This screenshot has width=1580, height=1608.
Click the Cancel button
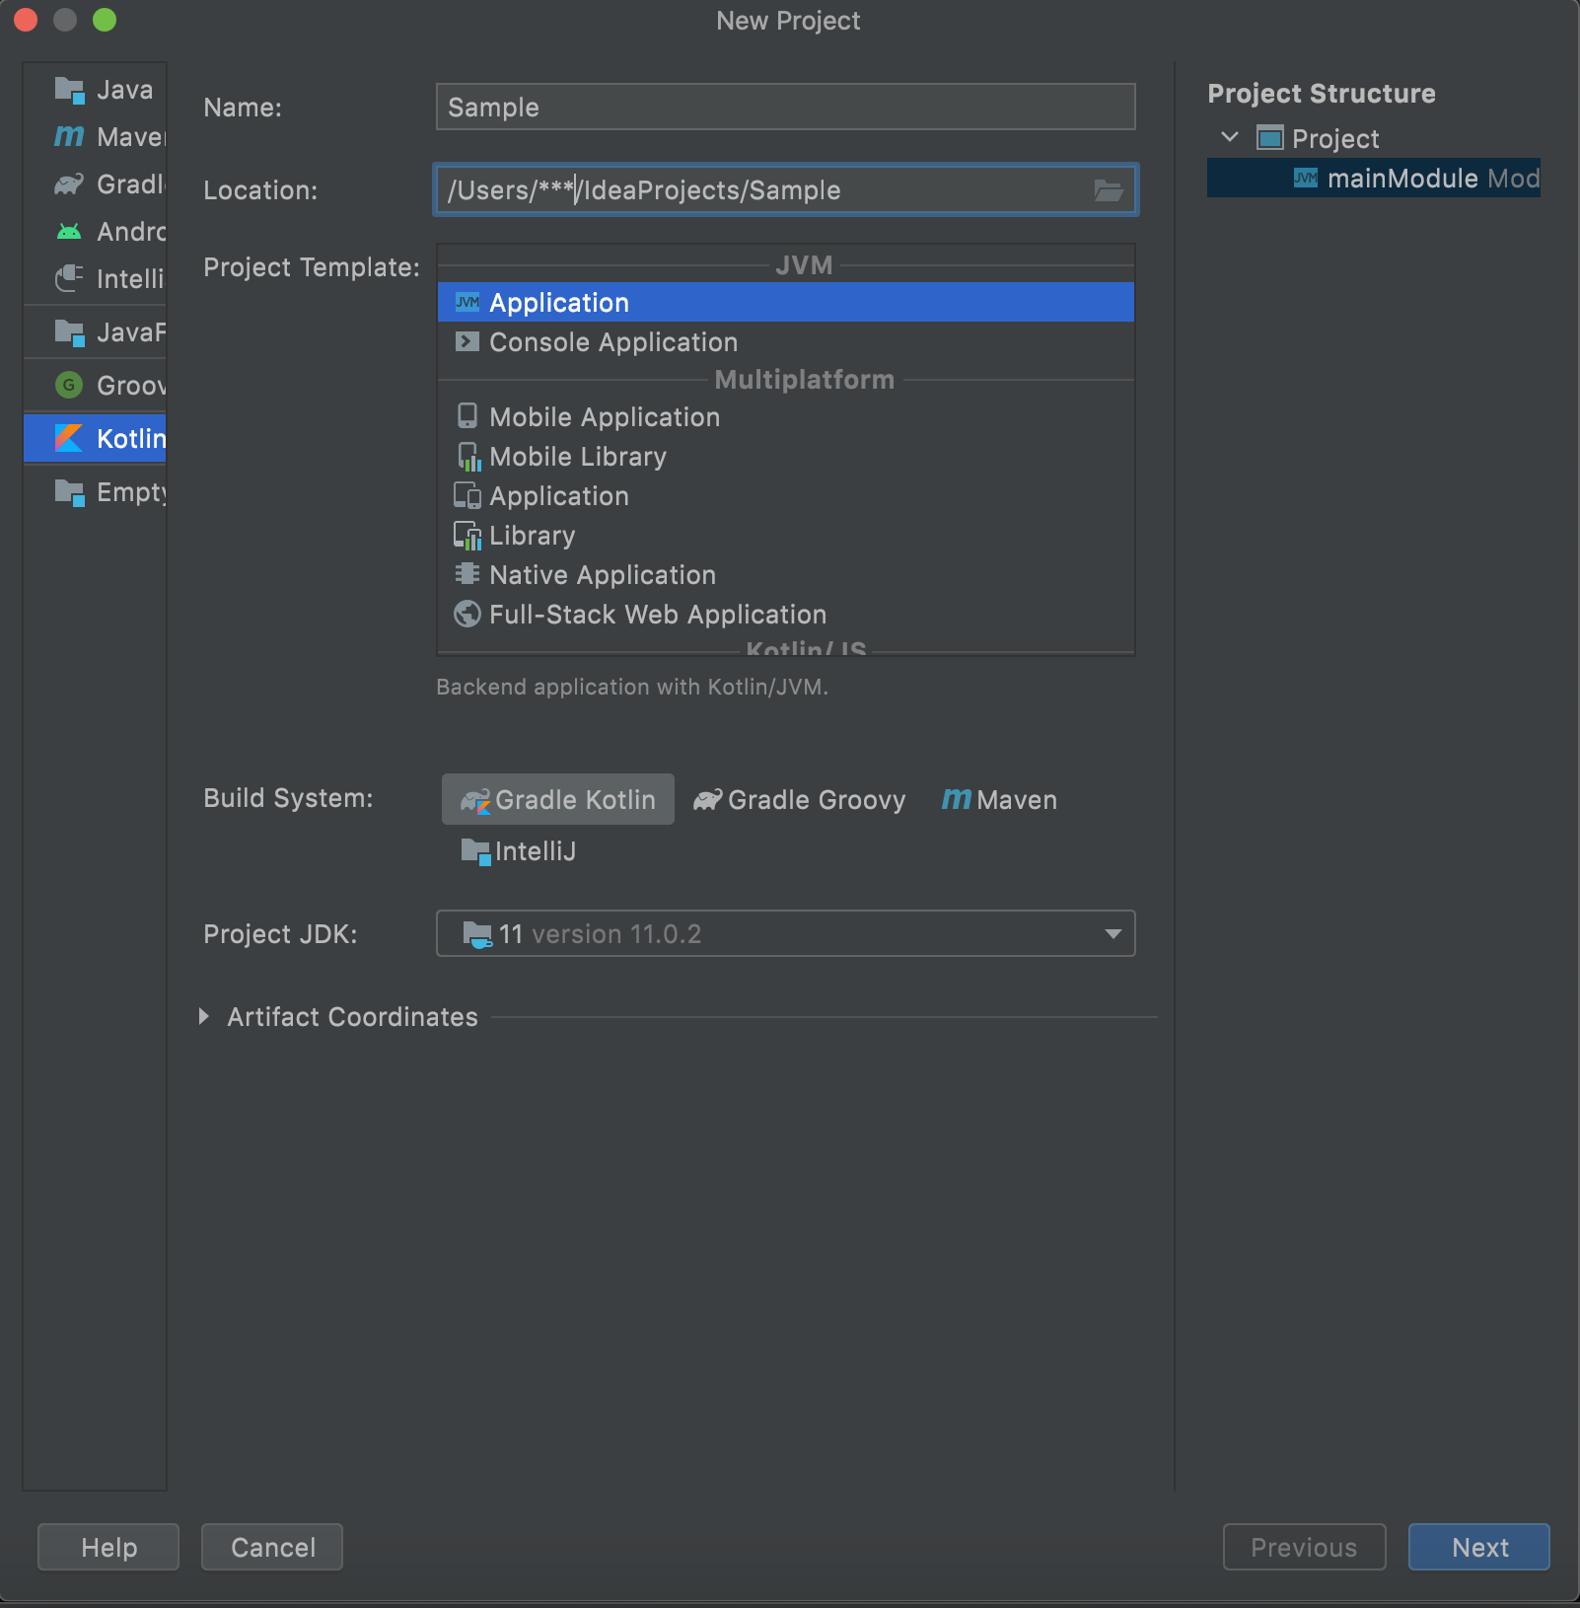click(x=272, y=1547)
